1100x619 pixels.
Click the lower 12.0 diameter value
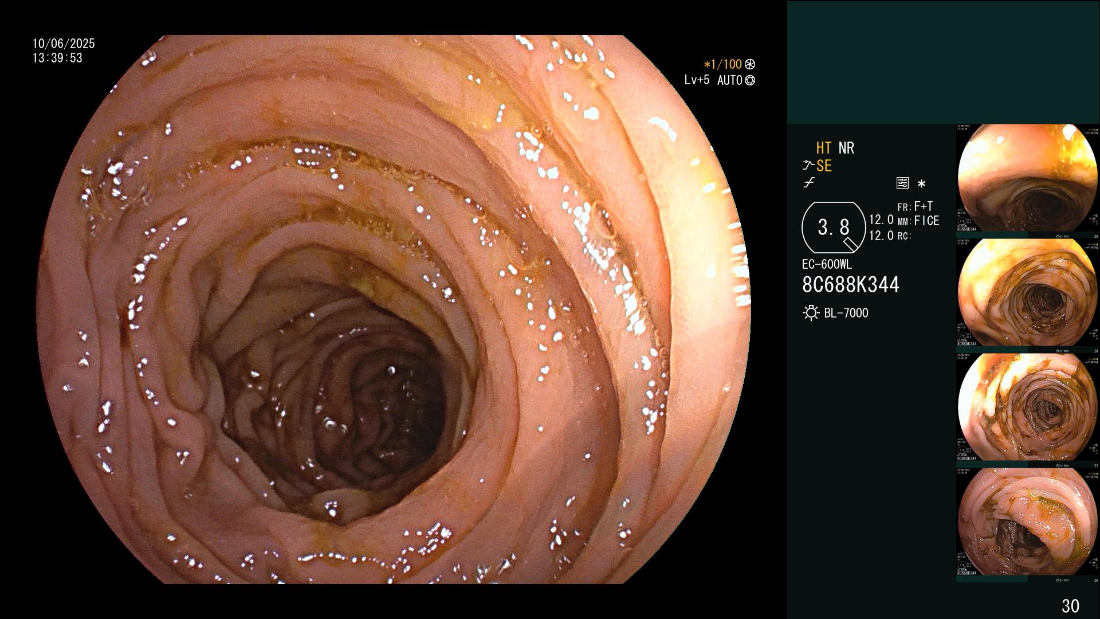(x=881, y=236)
